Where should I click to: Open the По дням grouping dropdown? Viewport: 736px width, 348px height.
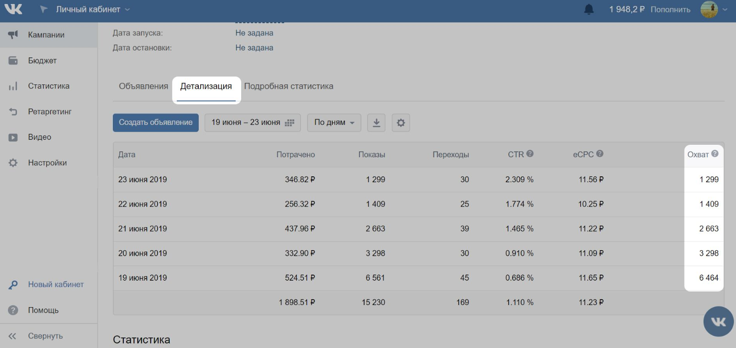click(x=334, y=123)
